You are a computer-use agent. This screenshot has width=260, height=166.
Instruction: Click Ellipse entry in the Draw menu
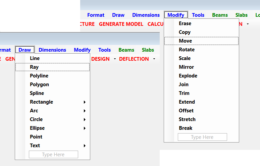point(52,128)
